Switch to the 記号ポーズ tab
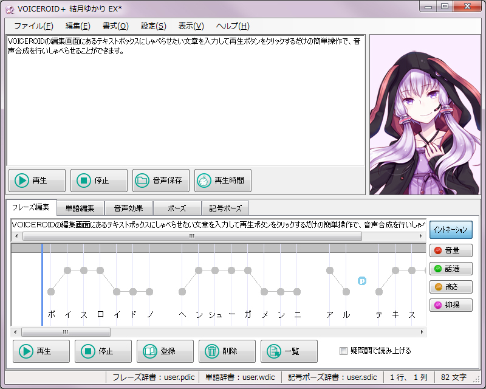The width and height of the screenshot is (486, 389). [225, 208]
